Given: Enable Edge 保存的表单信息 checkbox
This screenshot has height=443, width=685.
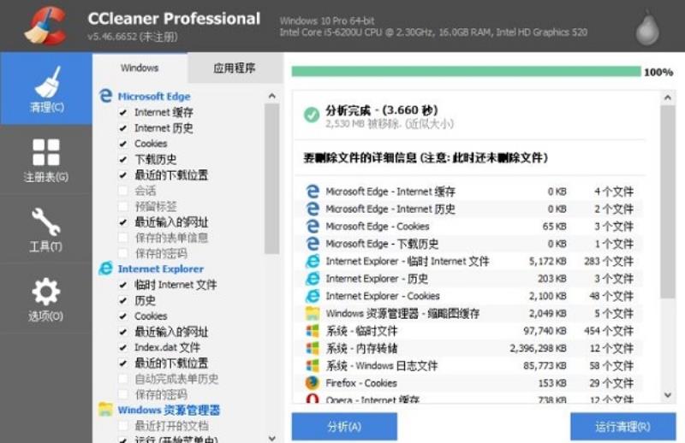Looking at the screenshot, I should 123,238.
